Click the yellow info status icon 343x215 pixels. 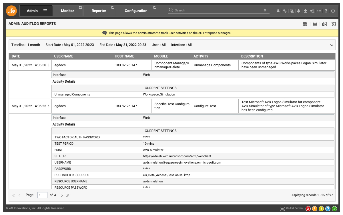[321, 209]
